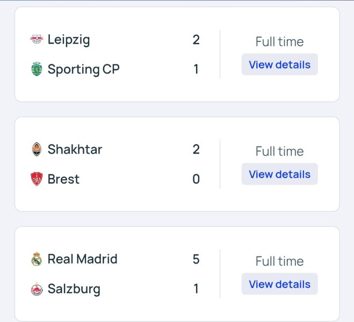View details for Shakhtar vs Brest
354x322 pixels.
279,174
